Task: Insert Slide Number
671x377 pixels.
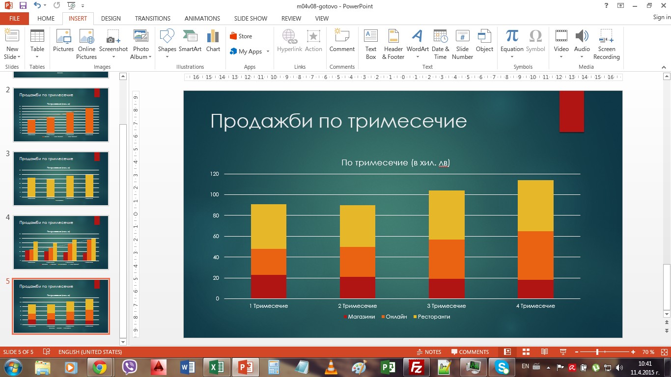Action: click(x=462, y=44)
